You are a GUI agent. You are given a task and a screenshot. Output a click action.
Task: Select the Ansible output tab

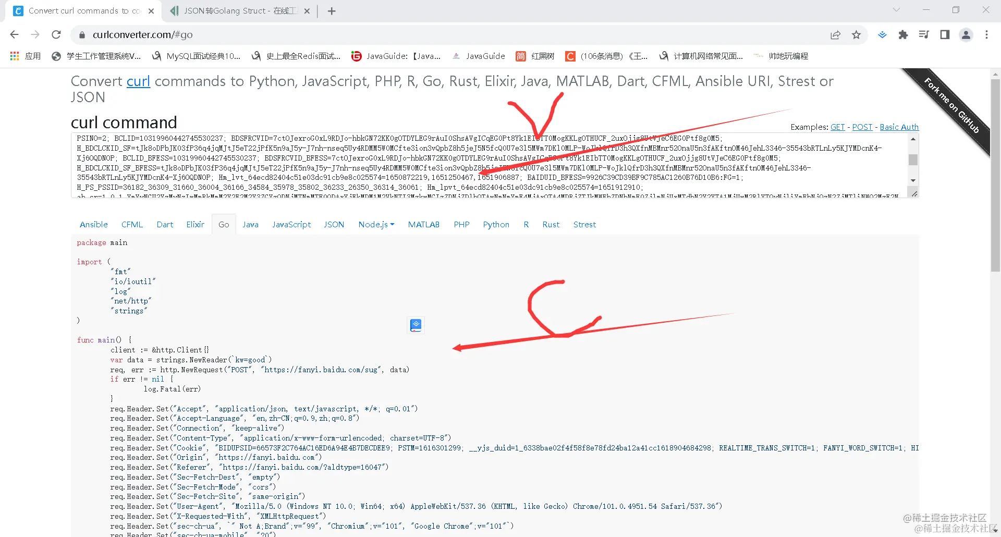pyautogui.click(x=94, y=225)
